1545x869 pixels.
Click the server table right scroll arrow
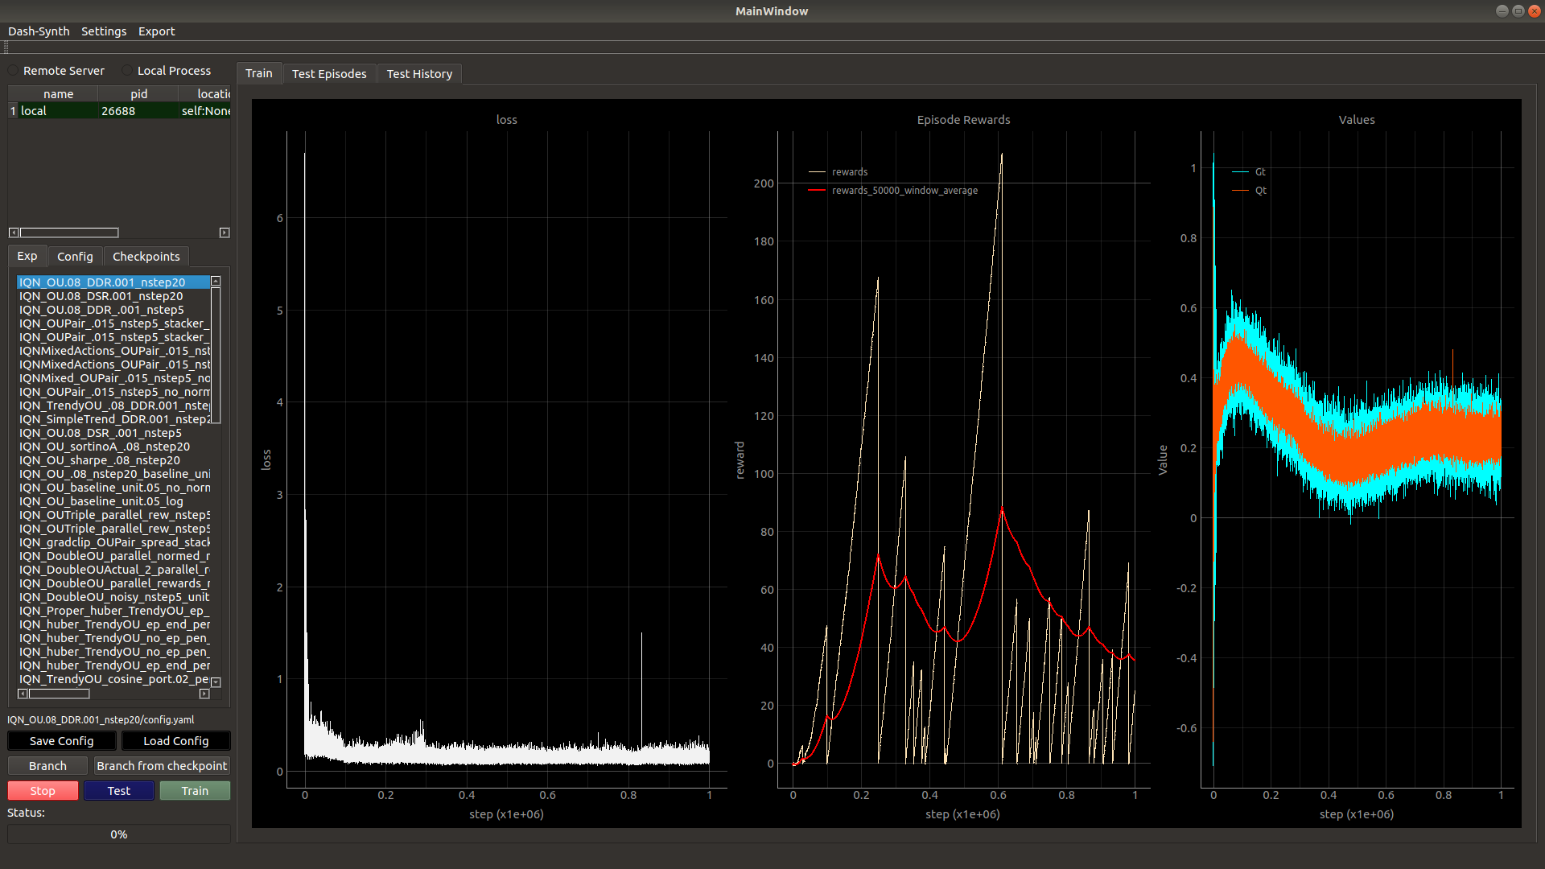(x=225, y=233)
